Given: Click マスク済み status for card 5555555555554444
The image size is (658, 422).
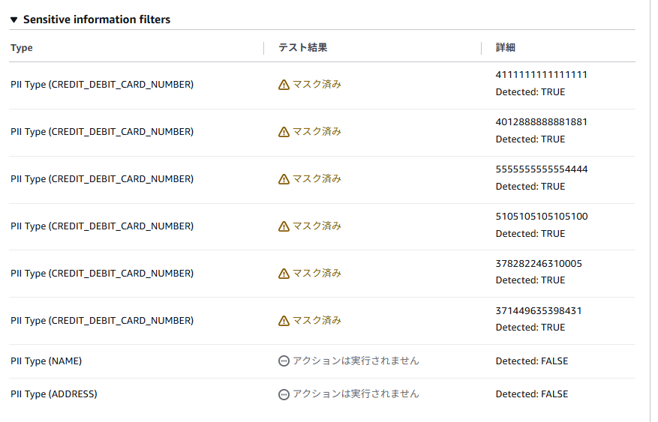Looking at the screenshot, I should (317, 179).
